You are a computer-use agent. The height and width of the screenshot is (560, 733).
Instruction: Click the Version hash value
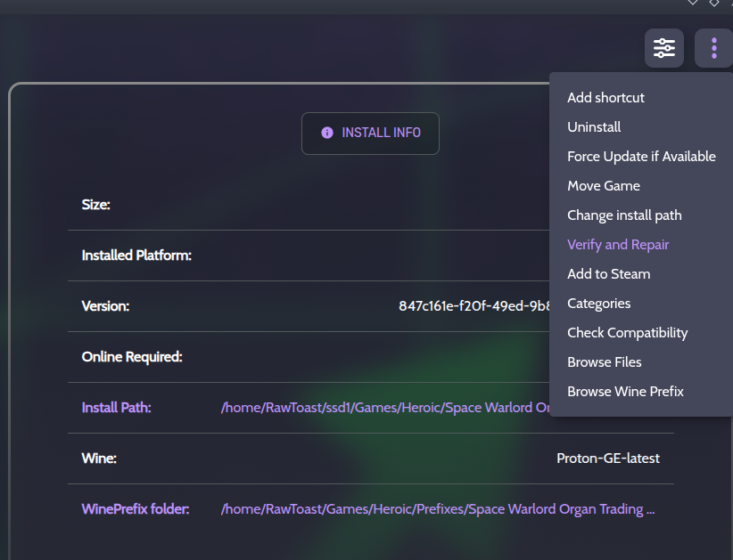point(473,306)
